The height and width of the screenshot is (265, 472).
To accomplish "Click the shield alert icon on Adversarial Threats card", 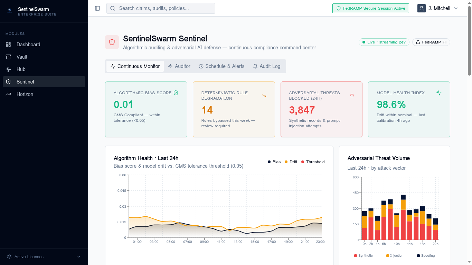I will (x=352, y=96).
